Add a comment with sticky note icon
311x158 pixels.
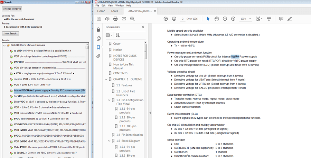(x=281, y=19)
